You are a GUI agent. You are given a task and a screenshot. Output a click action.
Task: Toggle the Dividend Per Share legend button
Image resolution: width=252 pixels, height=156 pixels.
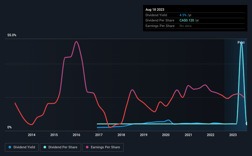[x=60, y=147]
